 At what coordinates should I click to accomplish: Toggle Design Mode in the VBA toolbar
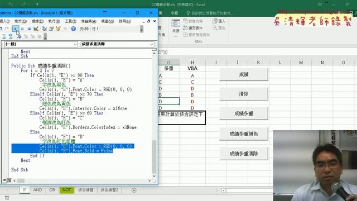click(36, 28)
